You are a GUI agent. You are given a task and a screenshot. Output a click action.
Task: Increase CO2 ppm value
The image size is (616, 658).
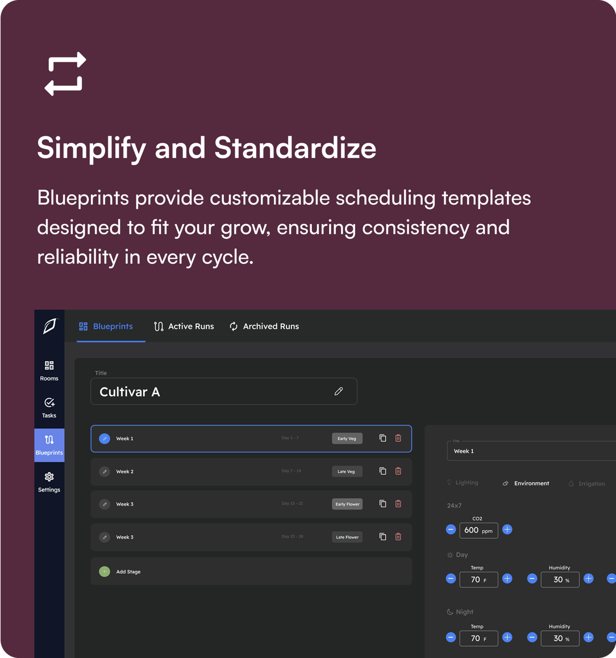tap(507, 529)
